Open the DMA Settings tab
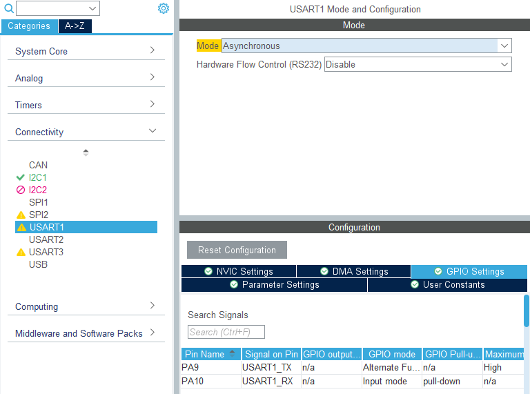 coord(353,271)
